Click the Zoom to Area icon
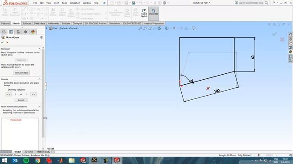The image size is (293, 164). (x=145, y=28)
